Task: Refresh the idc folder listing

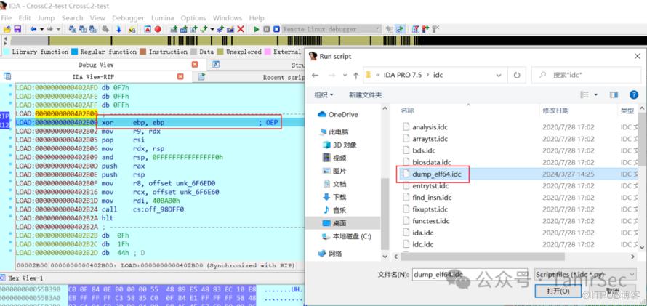Action: tap(517, 76)
